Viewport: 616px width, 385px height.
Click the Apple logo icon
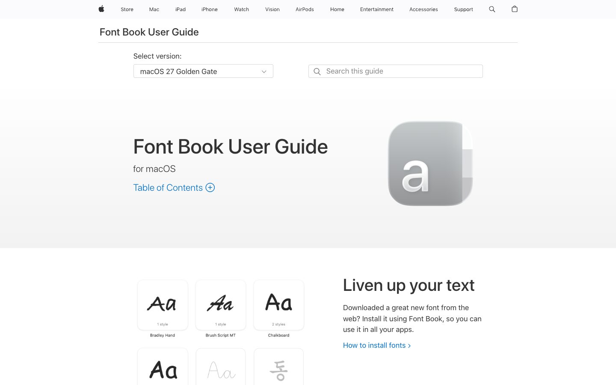pos(101,9)
